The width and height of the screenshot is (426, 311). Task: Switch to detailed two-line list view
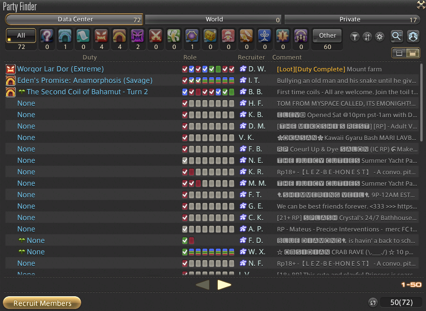pos(413,53)
